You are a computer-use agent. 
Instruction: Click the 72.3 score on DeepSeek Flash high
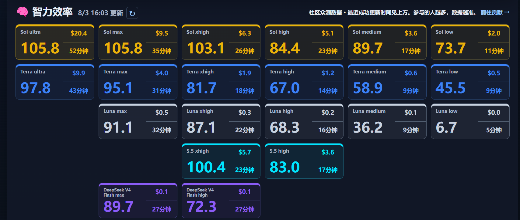pos(201,207)
